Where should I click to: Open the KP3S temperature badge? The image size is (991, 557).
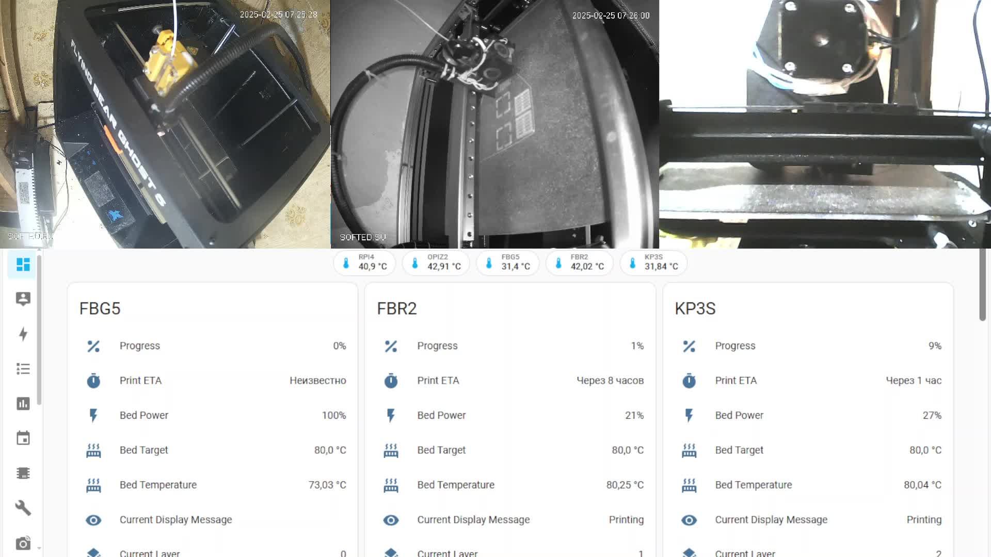653,263
